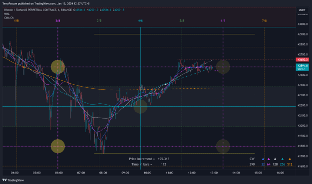
Task: Click the 42900.0 price axis value
Action: click(303, 34)
